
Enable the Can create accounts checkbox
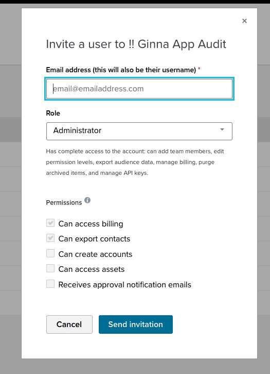[50, 254]
